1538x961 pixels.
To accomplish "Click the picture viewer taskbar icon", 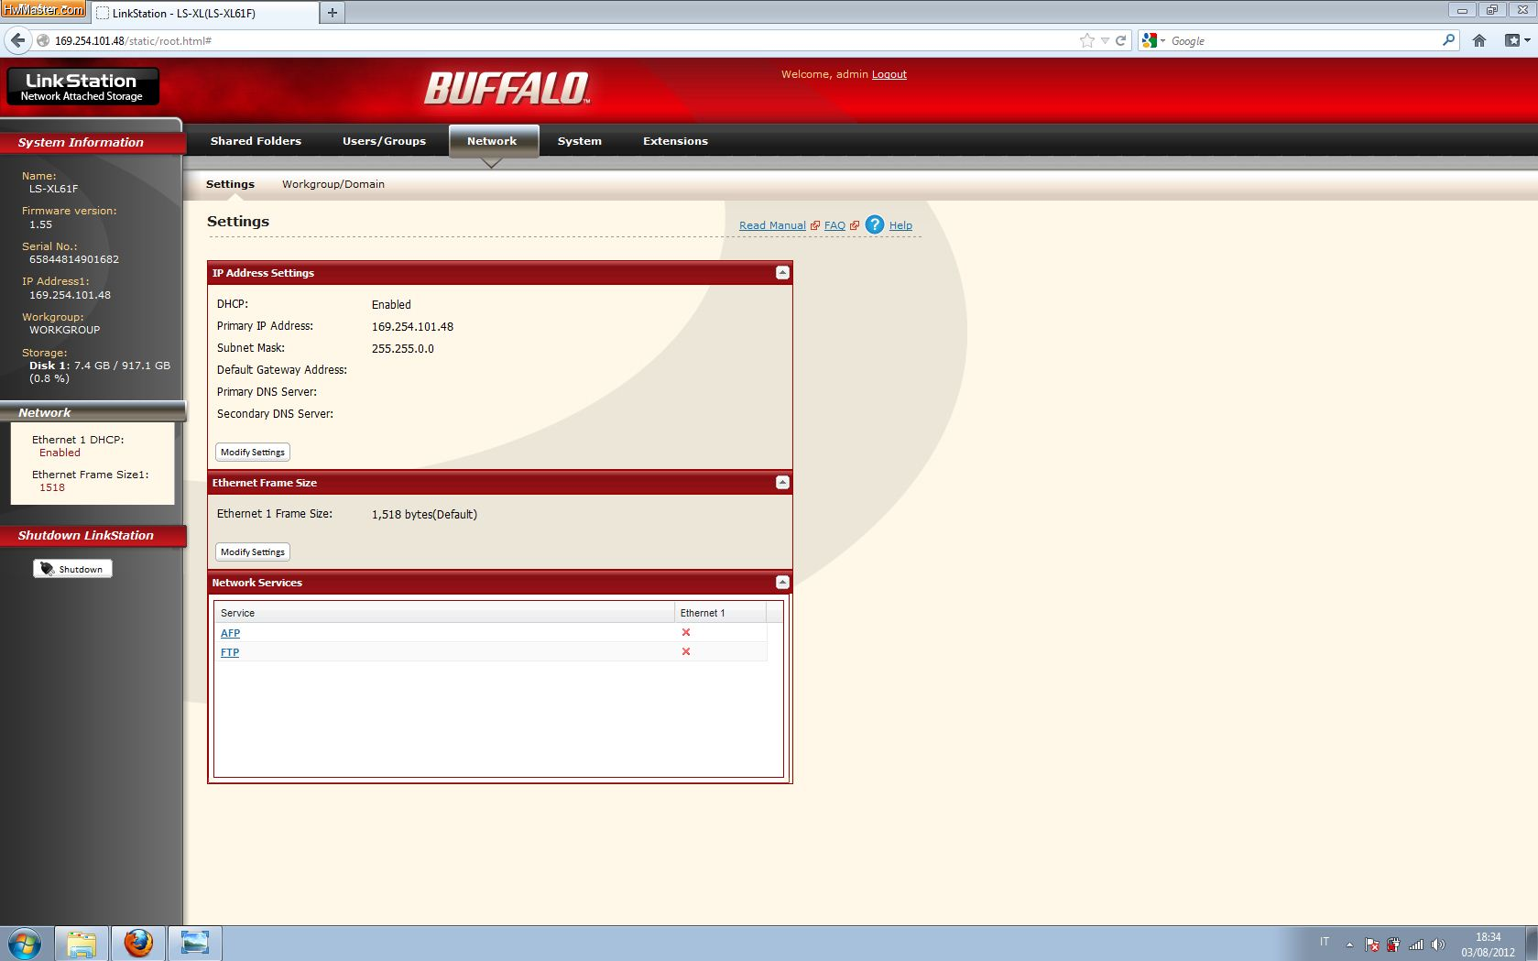I will point(195,943).
